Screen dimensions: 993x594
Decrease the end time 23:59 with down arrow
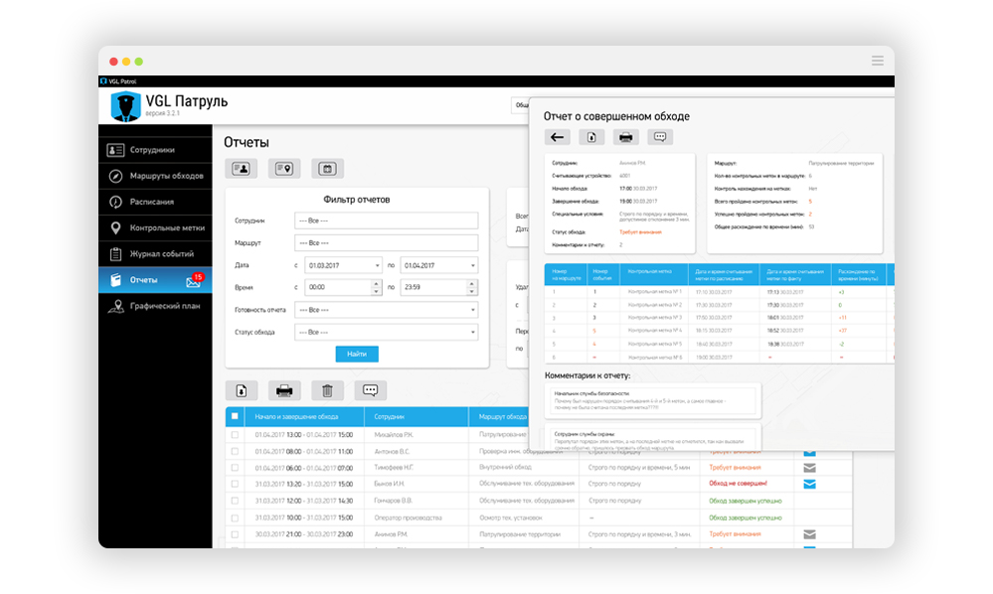pyautogui.click(x=472, y=291)
